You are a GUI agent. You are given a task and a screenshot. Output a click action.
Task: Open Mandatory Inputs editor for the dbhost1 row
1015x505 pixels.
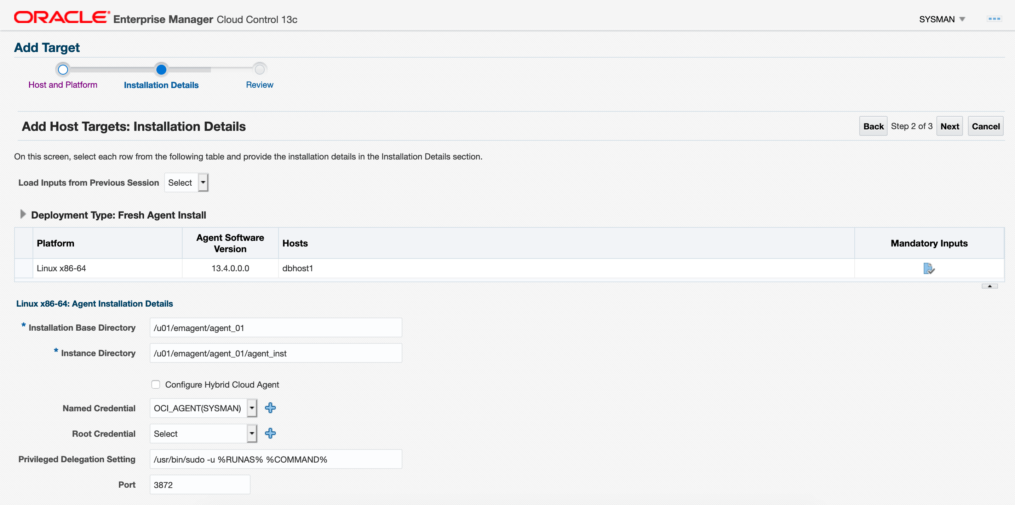click(929, 268)
